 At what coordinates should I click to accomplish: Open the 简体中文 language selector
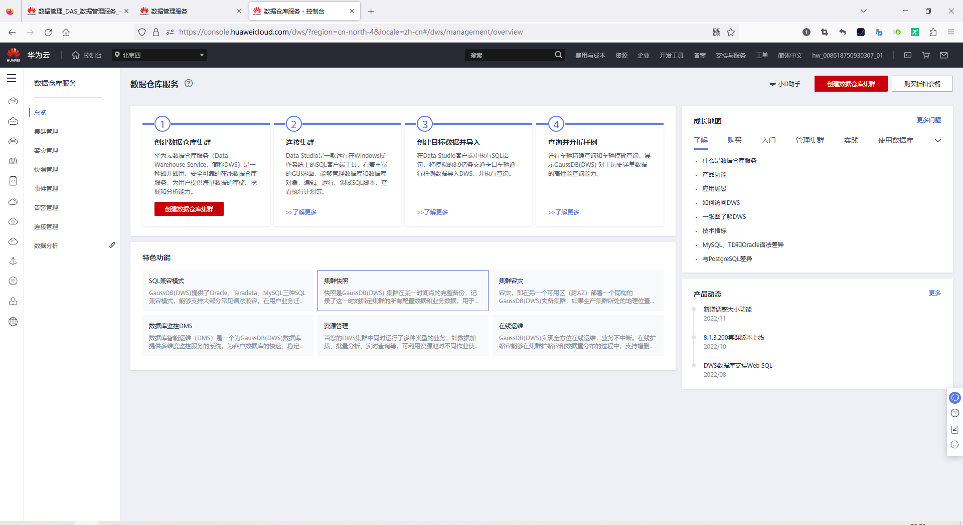[790, 56]
